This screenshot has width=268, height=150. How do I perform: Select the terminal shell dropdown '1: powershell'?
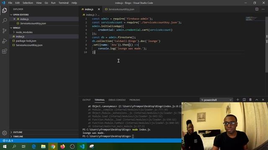click(x=216, y=100)
